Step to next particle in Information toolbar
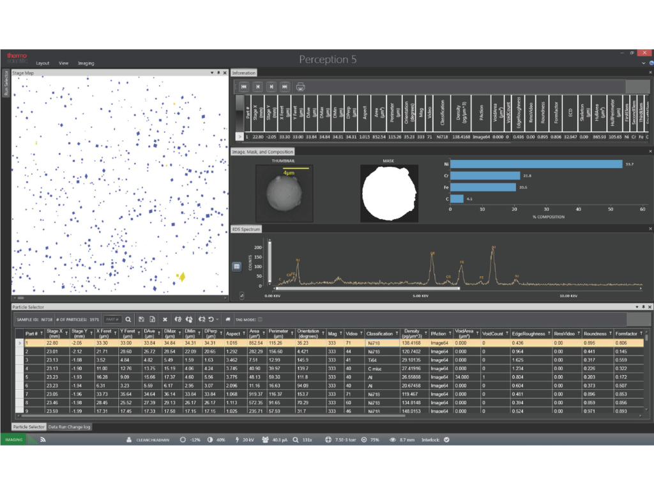Image resolution: width=654 pixels, height=491 pixels. (271, 87)
